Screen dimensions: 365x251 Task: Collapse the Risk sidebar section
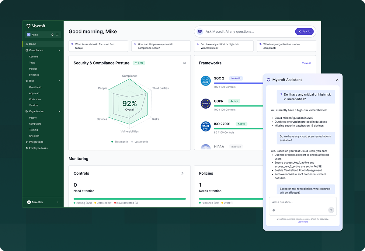(59, 81)
